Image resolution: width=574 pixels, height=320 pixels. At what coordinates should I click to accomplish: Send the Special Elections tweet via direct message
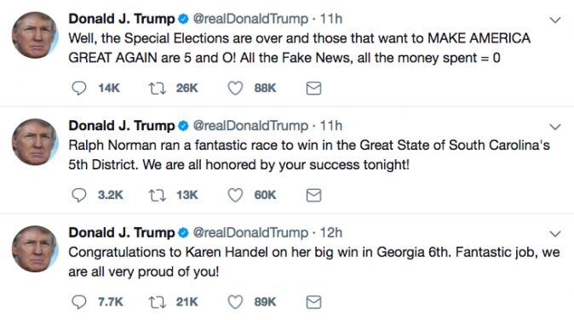(x=313, y=89)
